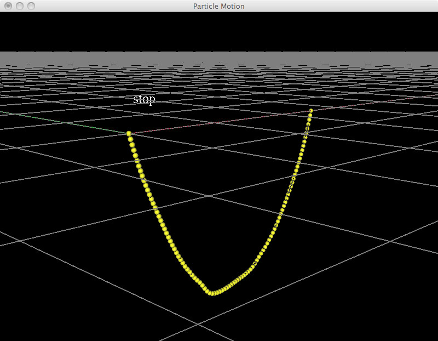Click the white "stop" text label

[144, 99]
